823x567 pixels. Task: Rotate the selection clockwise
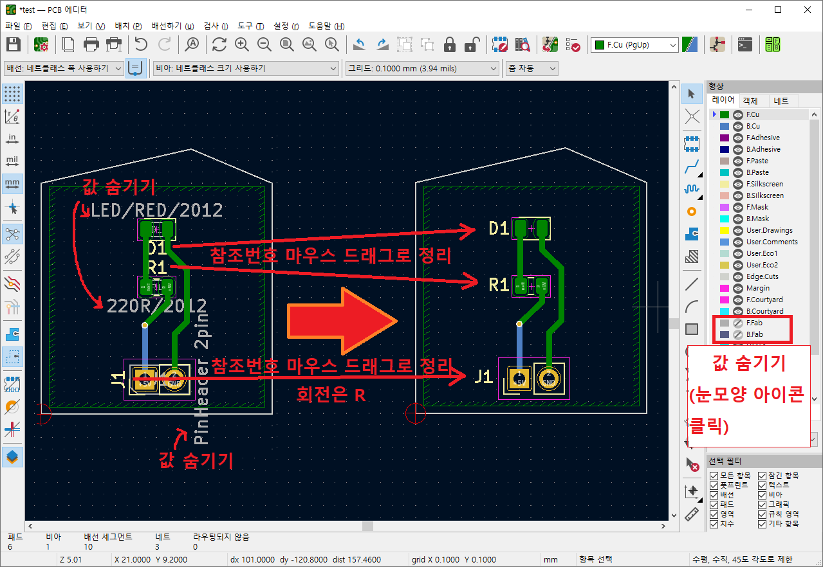click(x=382, y=44)
